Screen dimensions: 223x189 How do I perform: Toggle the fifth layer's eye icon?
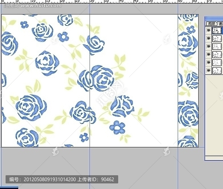pyautogui.click(x=209, y=63)
